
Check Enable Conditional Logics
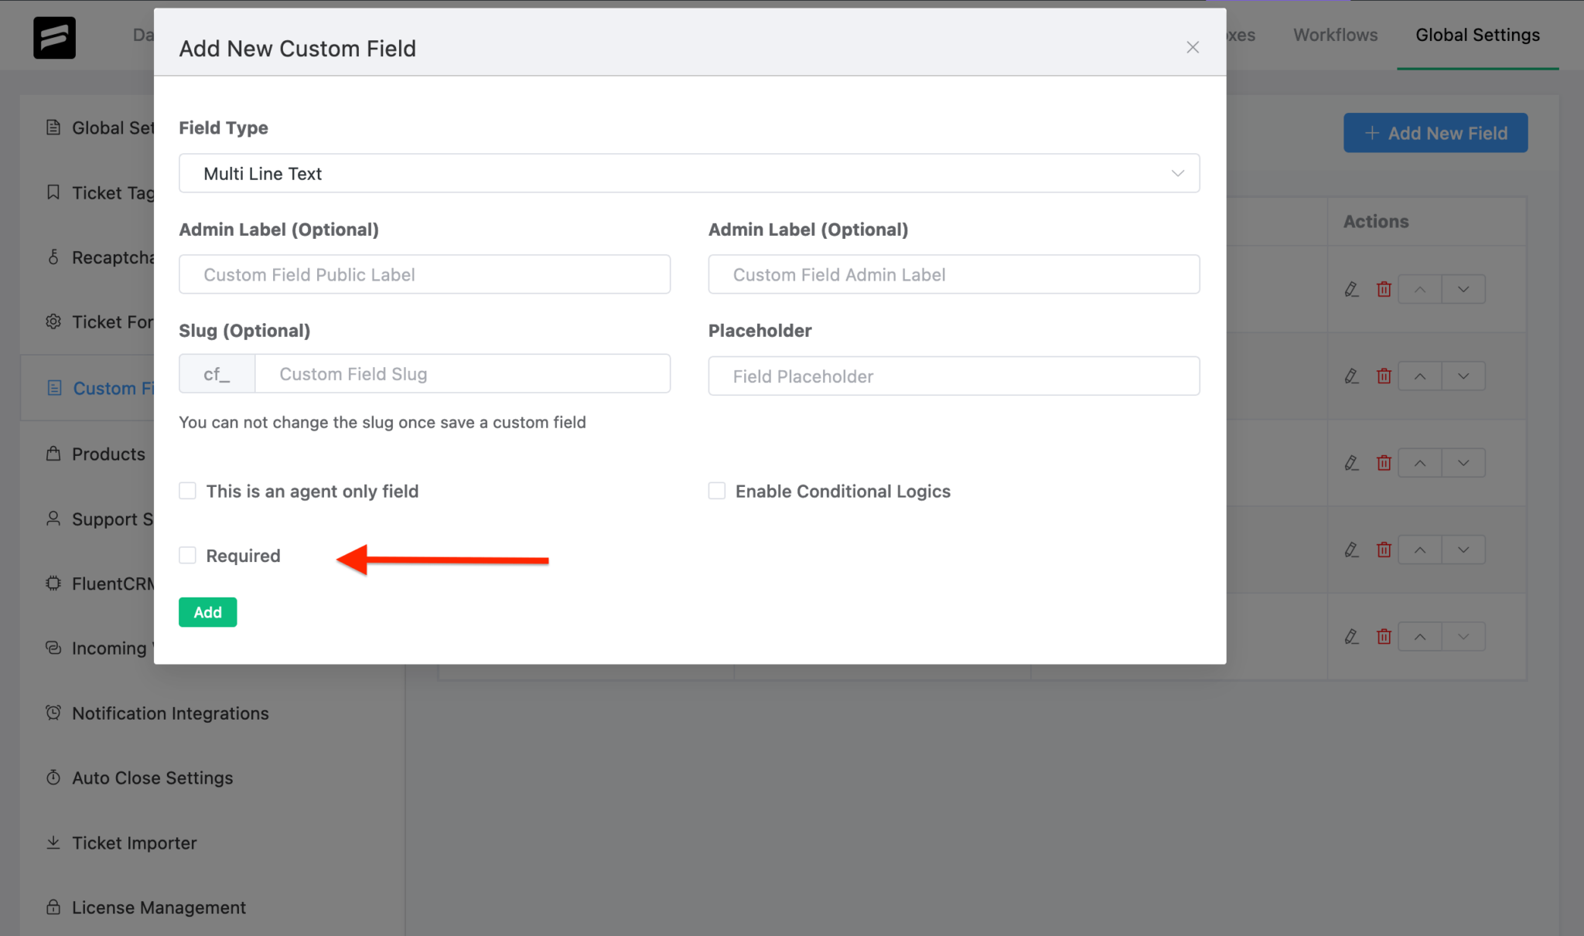pos(716,490)
